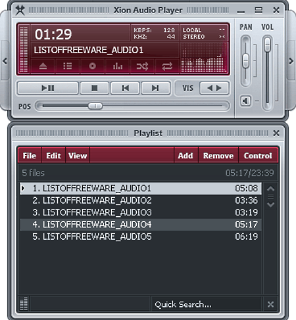Click the record disc icon
This screenshot has height=320, width=296.
coord(92,66)
